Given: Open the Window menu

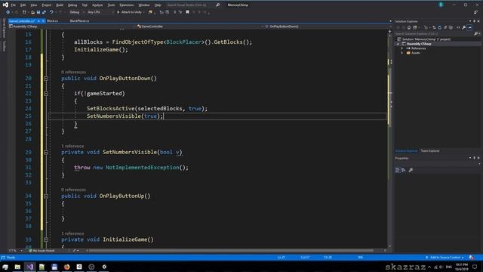Looking at the screenshot, I should coord(144,5).
